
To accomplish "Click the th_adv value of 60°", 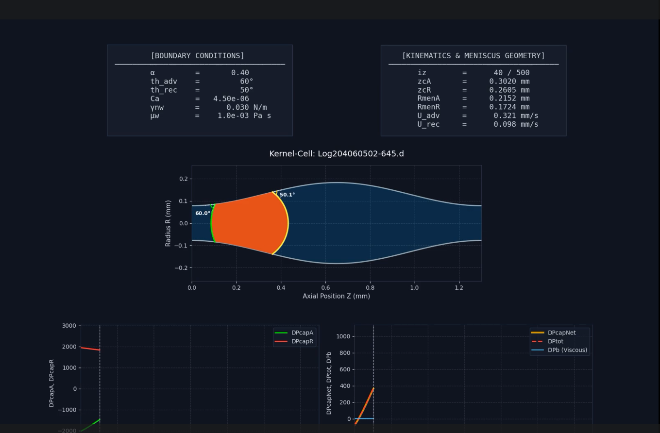I will (x=246, y=82).
